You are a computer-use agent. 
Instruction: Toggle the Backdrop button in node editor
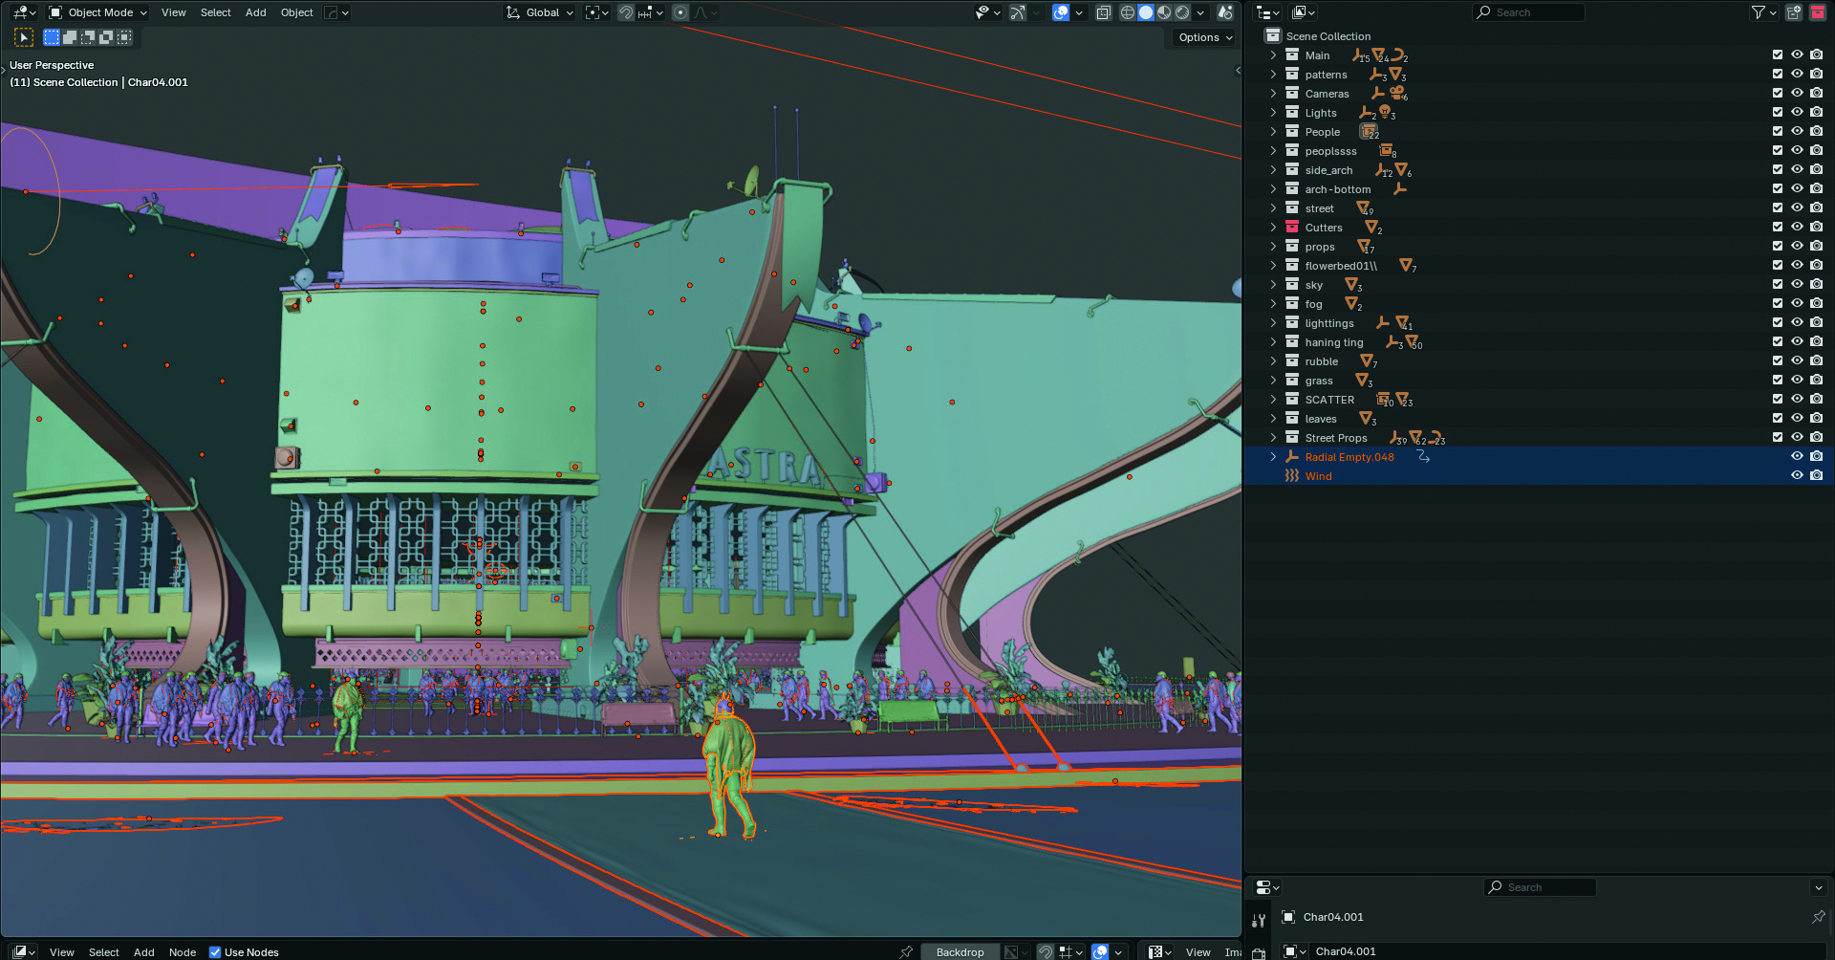click(960, 952)
